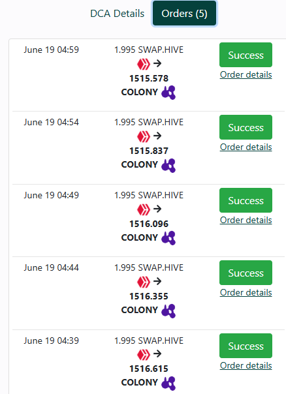Click the COLONY token icon beside 1516.096

pyautogui.click(x=168, y=238)
